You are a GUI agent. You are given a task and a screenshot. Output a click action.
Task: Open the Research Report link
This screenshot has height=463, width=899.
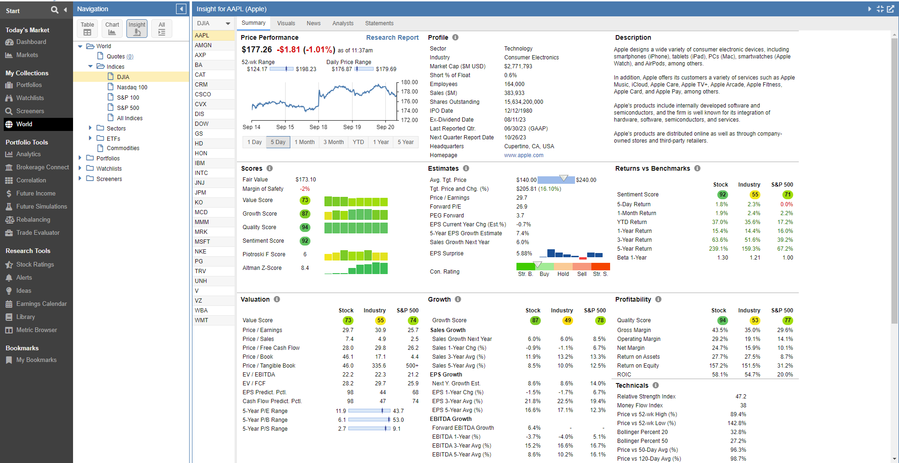[x=392, y=37]
